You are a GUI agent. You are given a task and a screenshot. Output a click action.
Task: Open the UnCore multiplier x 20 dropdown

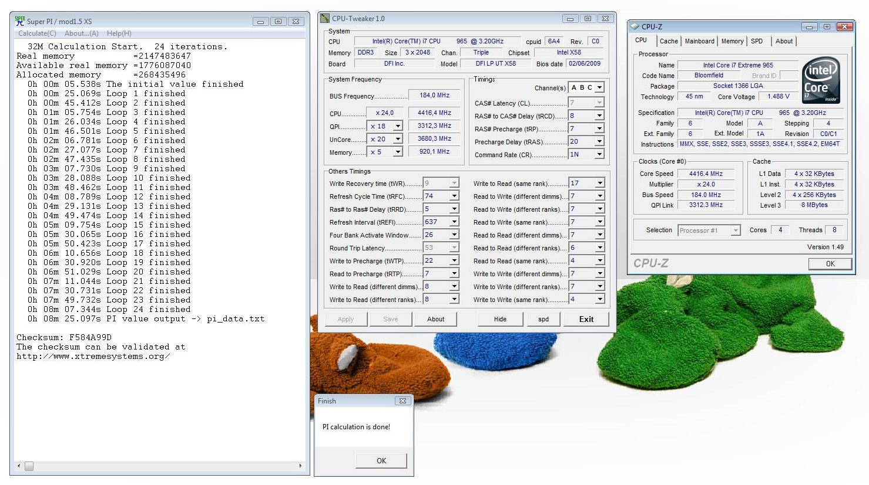398,139
